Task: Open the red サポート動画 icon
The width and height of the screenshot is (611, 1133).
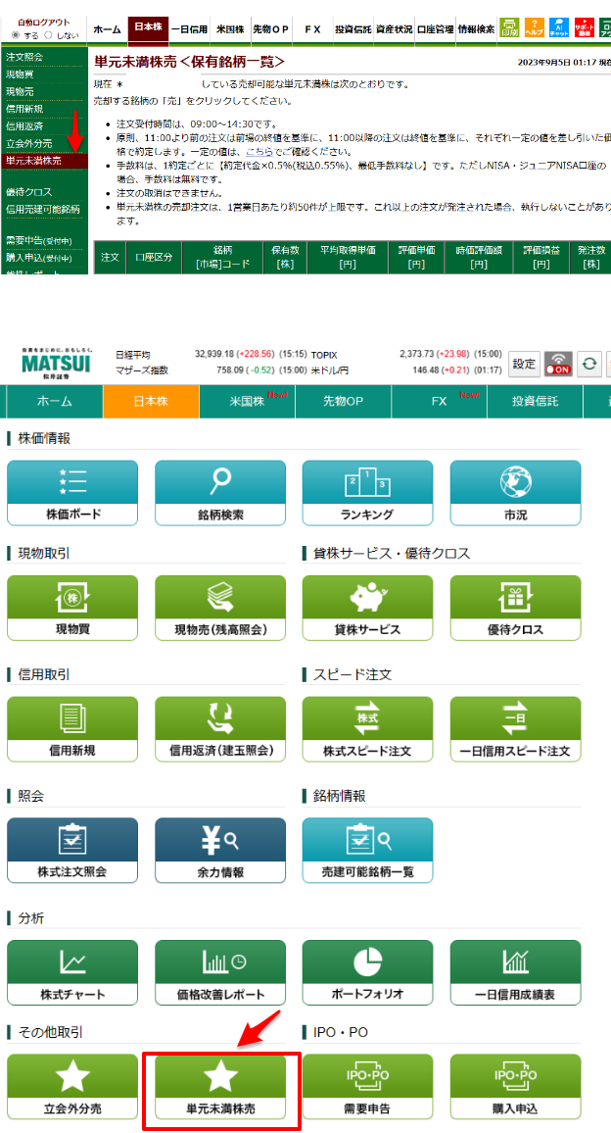Action: click(584, 27)
